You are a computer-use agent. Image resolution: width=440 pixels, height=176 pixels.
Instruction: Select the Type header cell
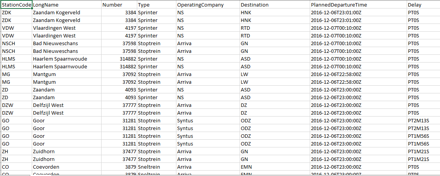point(156,5)
